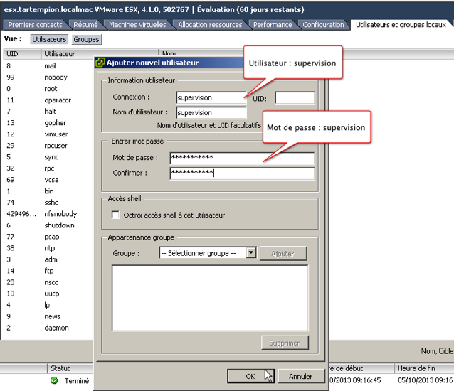This screenshot has width=454, height=391.
Task: Click the Confirmer password field
Action: click(242, 173)
